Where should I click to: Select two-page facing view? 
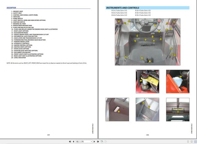[x=195, y=142]
